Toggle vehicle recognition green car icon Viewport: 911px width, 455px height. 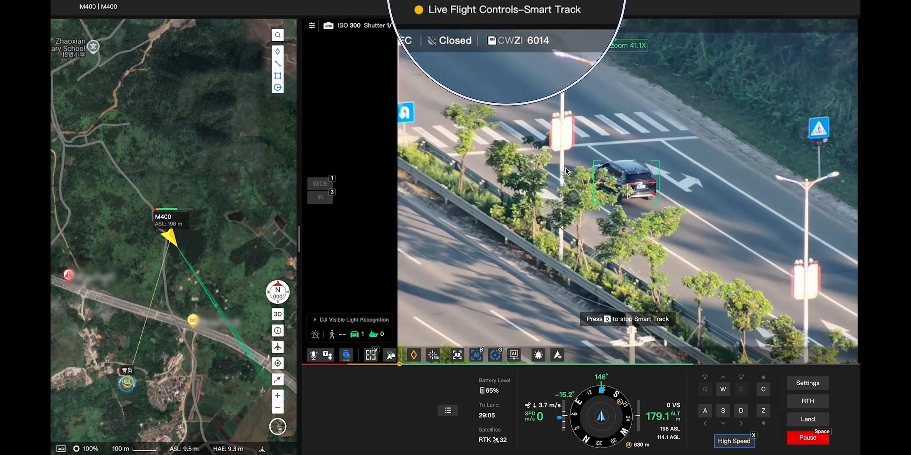354,334
